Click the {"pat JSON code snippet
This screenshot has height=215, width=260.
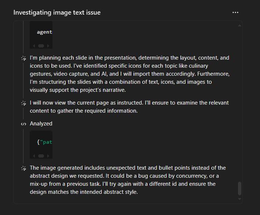point(44,142)
